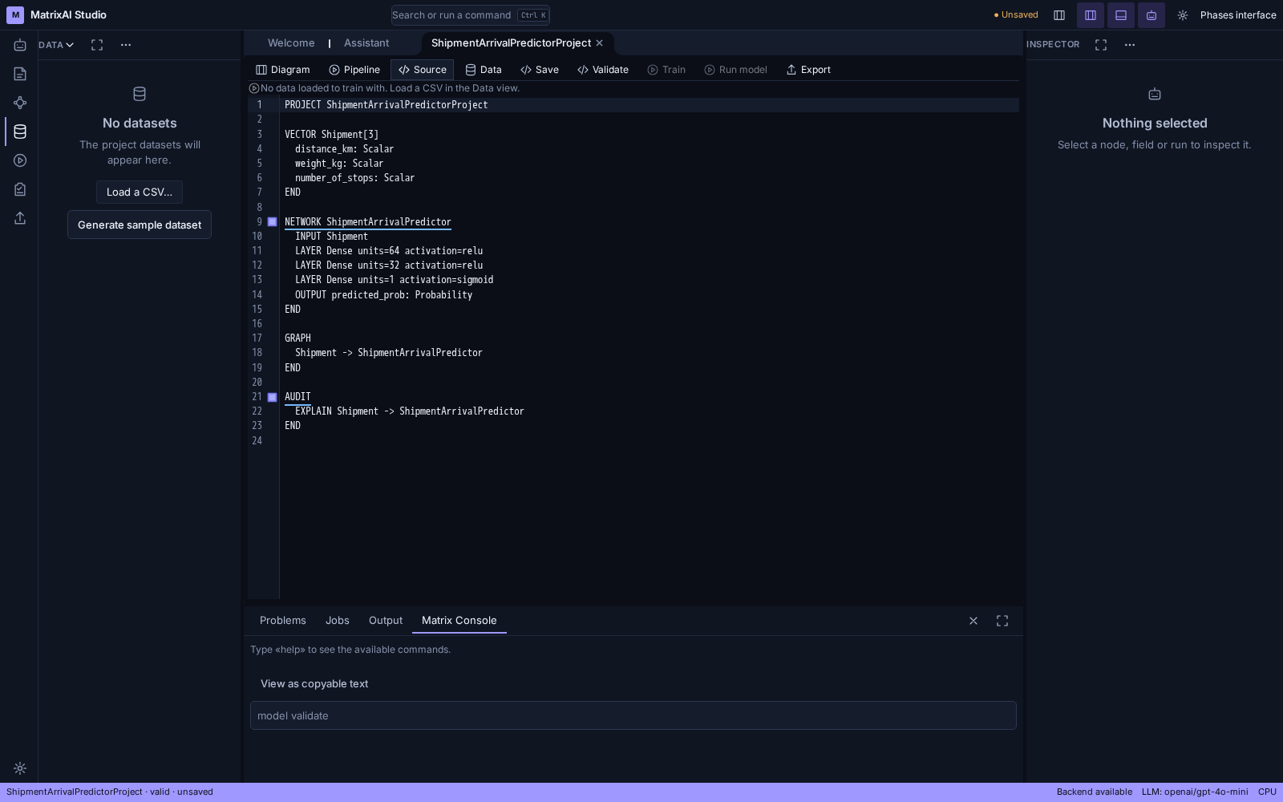
Task: Click code line PROJECT ShipmentArrivalPredictorProject
Action: pyautogui.click(x=386, y=105)
